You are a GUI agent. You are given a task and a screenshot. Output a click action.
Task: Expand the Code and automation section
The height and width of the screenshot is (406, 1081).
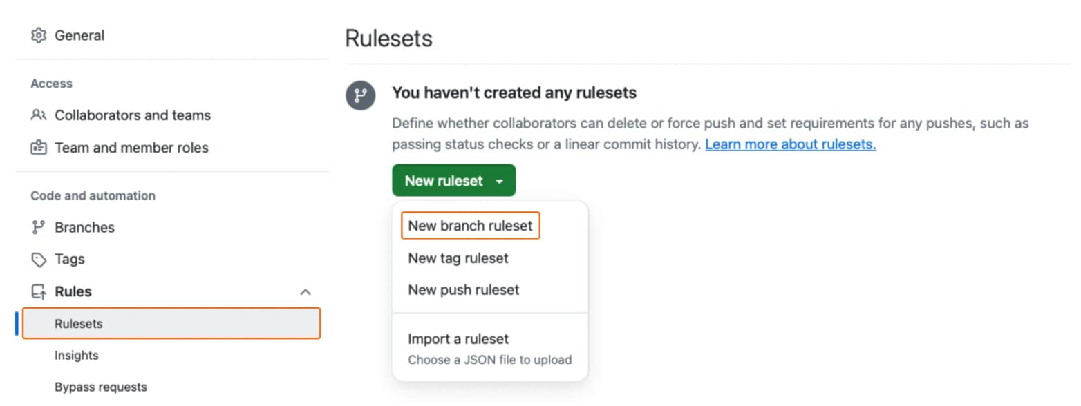point(93,195)
